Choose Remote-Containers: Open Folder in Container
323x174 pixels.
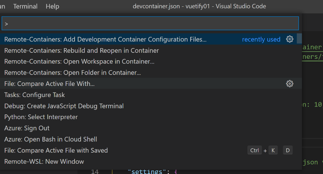coord(72,73)
